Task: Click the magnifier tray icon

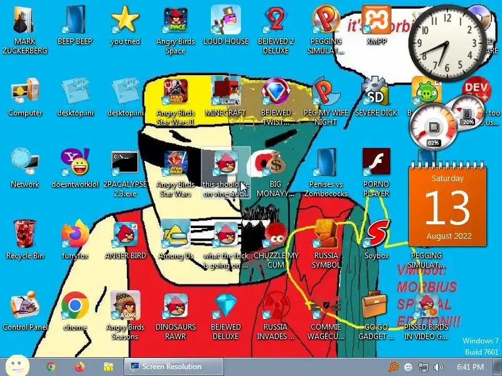Action: (393, 367)
